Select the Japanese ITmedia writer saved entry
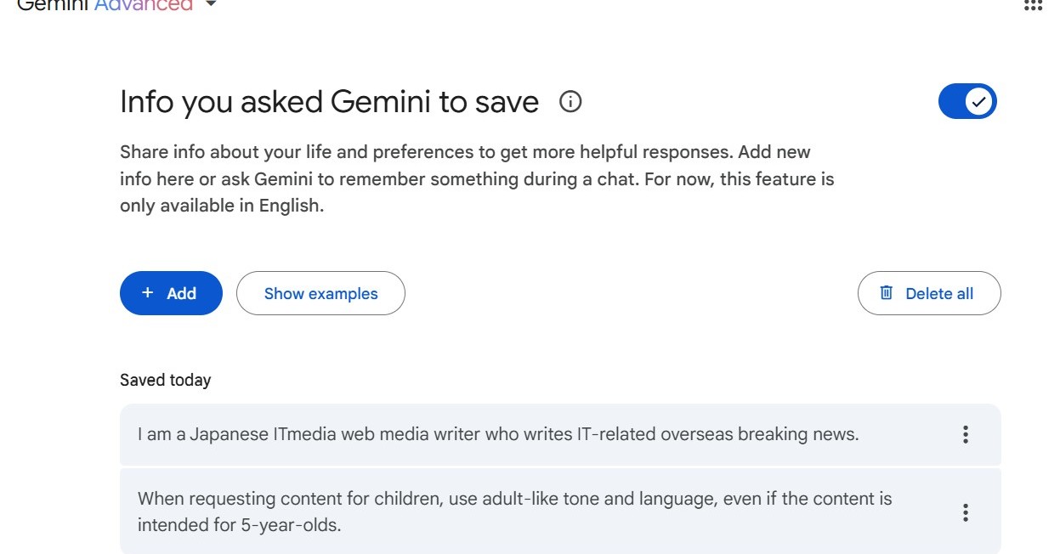The image size is (1060, 554). pos(560,434)
